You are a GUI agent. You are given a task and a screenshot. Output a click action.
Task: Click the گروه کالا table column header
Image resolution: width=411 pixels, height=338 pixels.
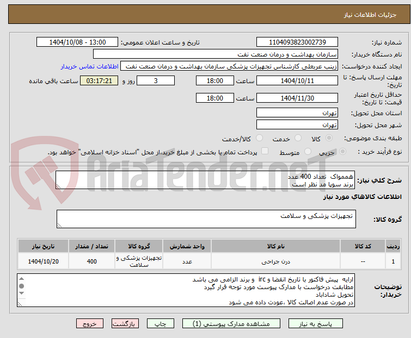coord(139,246)
